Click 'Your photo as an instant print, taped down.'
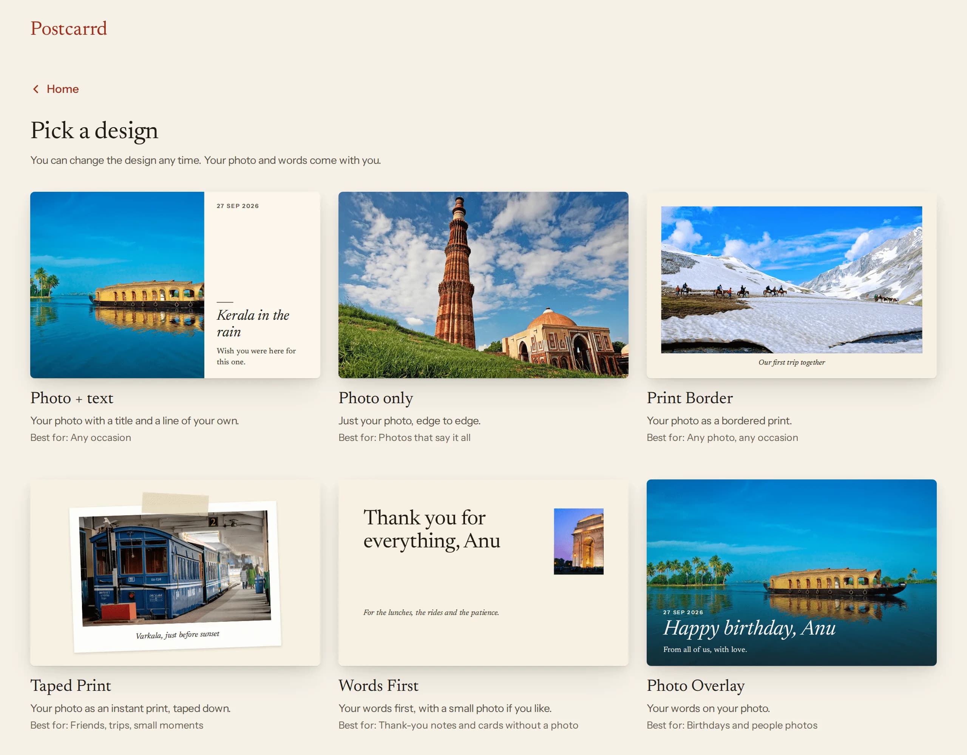Screen dimensions: 967x755 pos(131,708)
